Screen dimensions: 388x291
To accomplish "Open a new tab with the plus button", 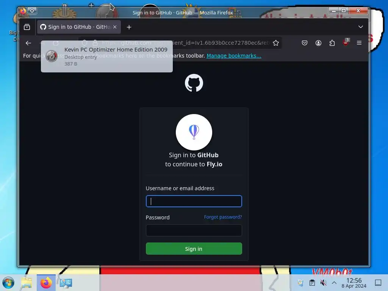I will (x=129, y=27).
